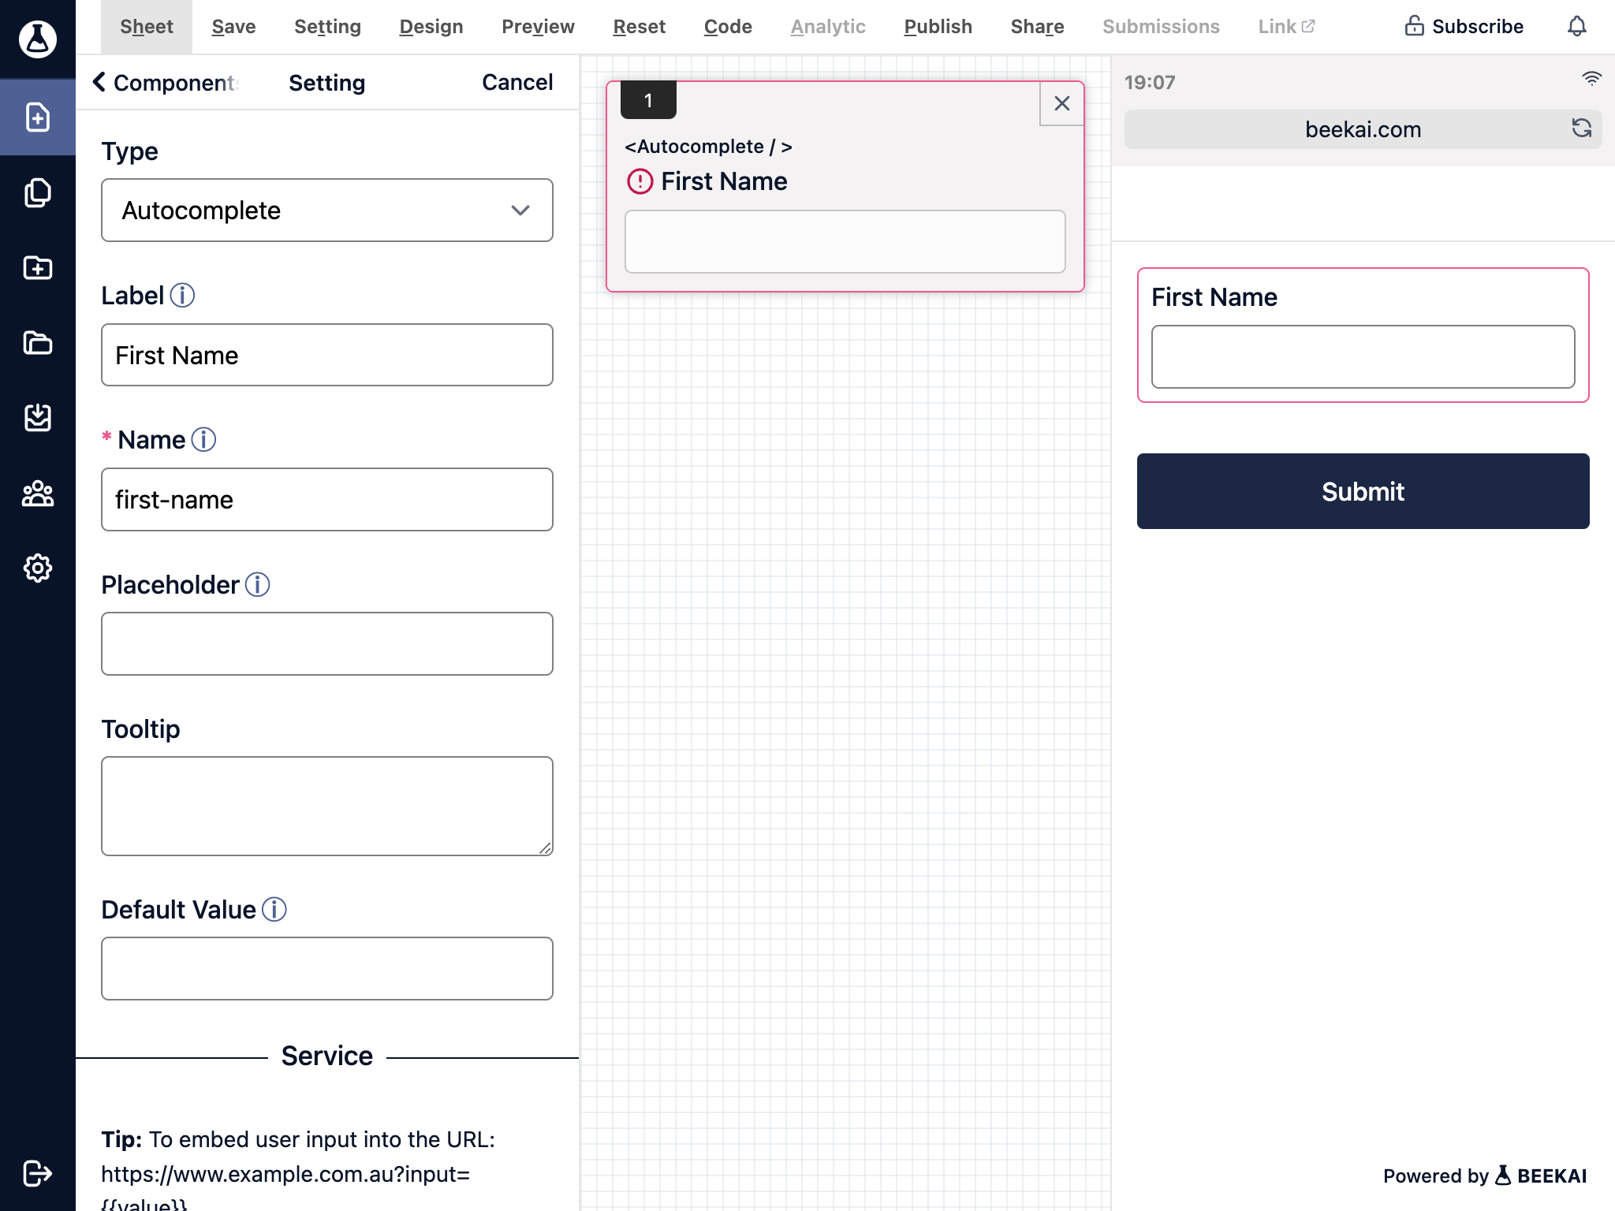Image resolution: width=1615 pixels, height=1211 pixels.
Task: Click Save in the top menu
Action: coord(233,27)
